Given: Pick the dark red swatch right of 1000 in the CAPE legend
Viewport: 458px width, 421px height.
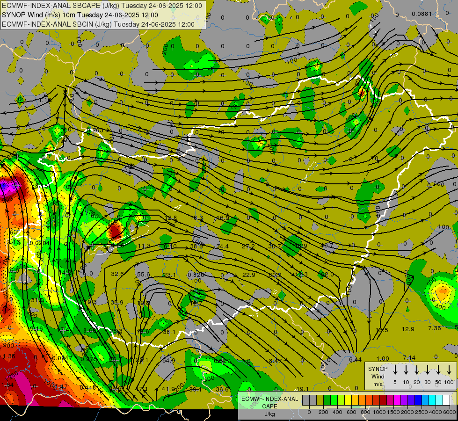Looking at the screenshot, I should [383, 400].
